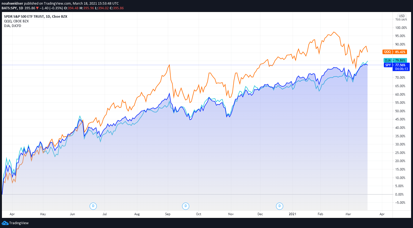
Task: Click the SPDR S&P 500 ETF TRUST legend title
Action: pyautogui.click(x=36, y=16)
